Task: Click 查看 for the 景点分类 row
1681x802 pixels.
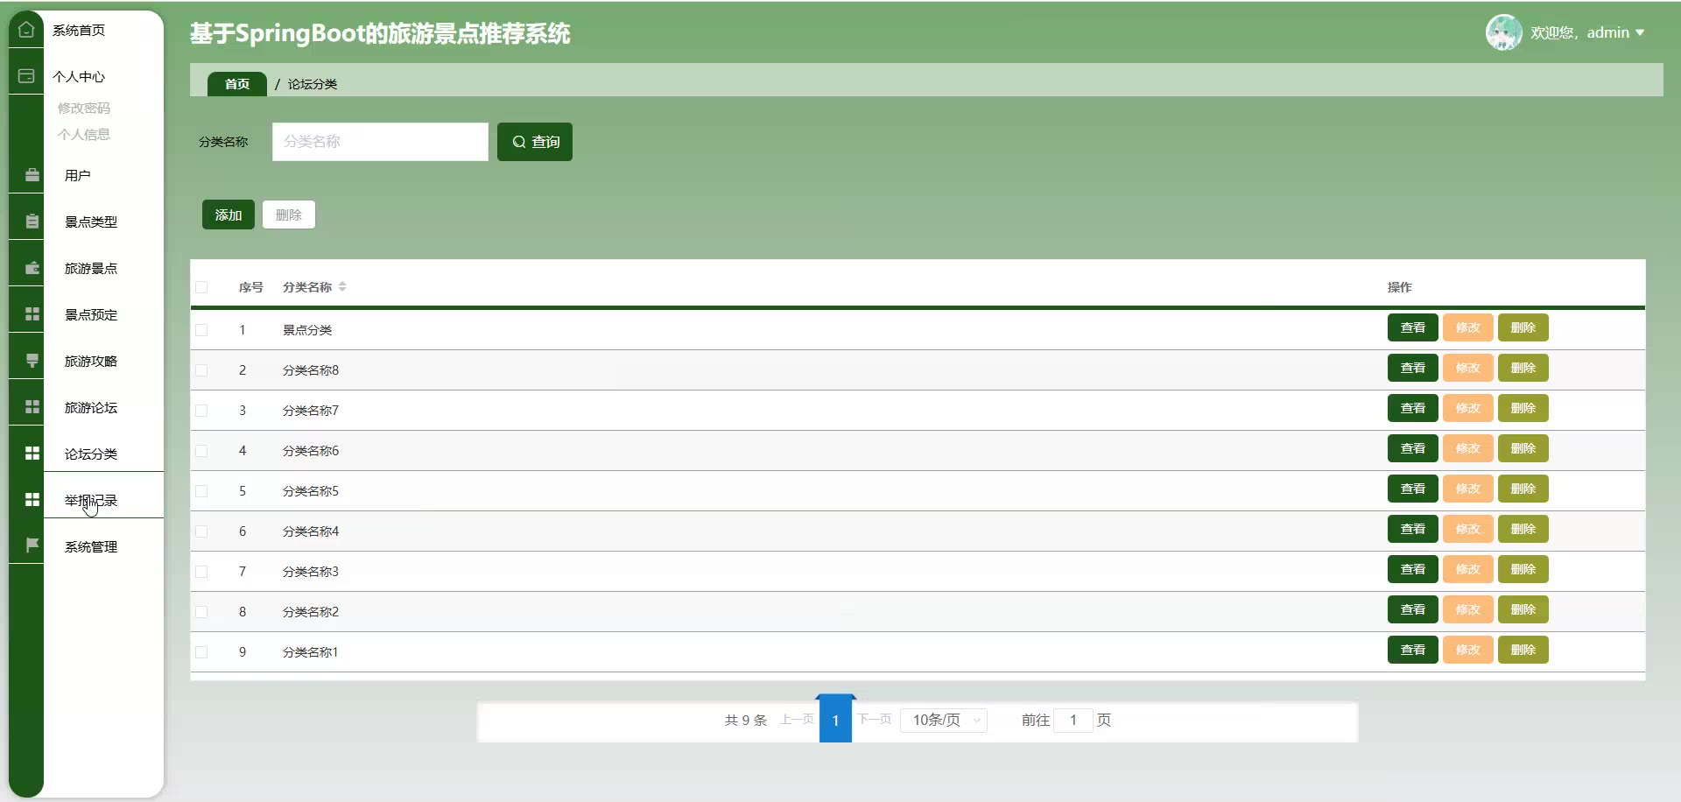Action: tap(1413, 327)
